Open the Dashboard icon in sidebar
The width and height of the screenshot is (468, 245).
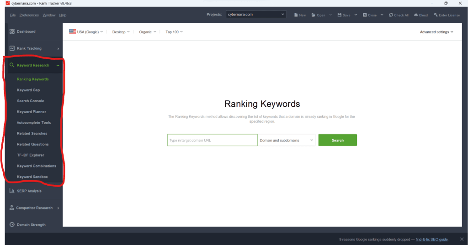(x=12, y=31)
